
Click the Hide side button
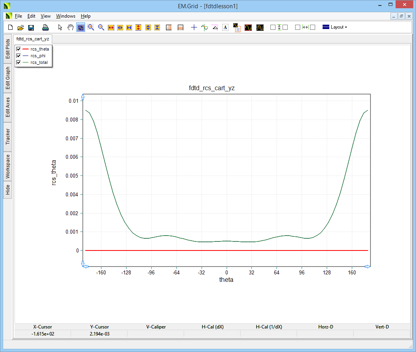click(7, 190)
